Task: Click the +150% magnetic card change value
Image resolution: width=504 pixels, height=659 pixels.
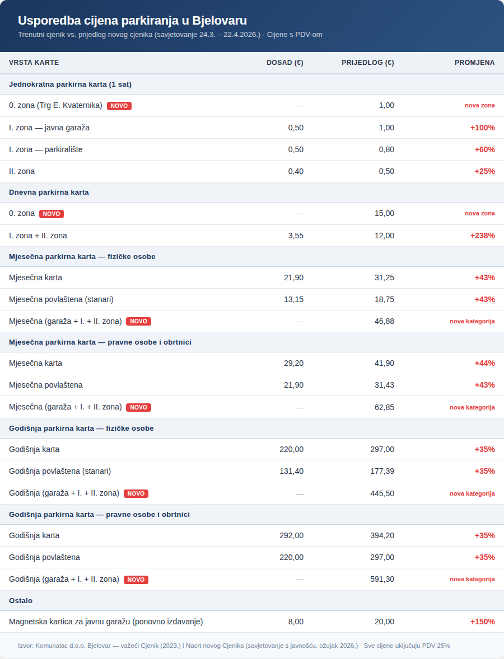Action: point(482,622)
